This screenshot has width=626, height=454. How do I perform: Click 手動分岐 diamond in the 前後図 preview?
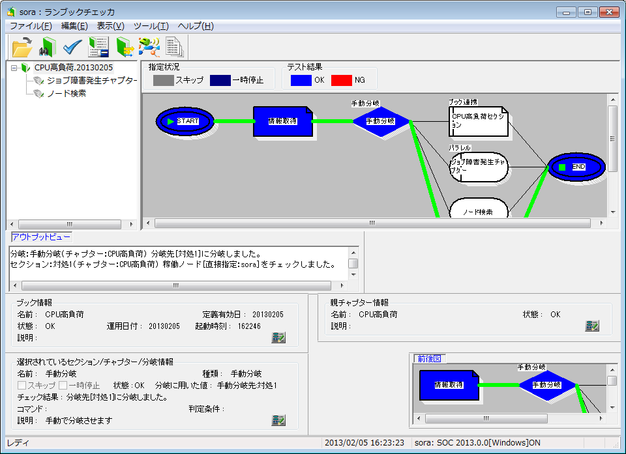(547, 385)
